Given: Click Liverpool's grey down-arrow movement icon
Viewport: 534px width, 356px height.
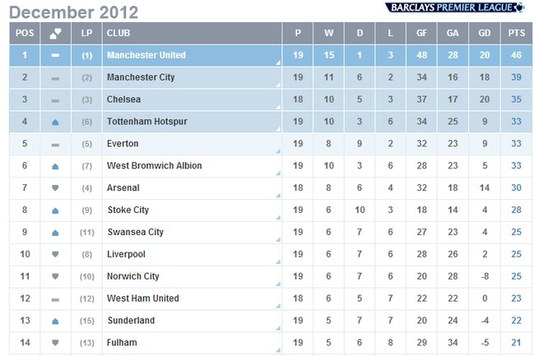Looking at the screenshot, I should click(x=55, y=254).
